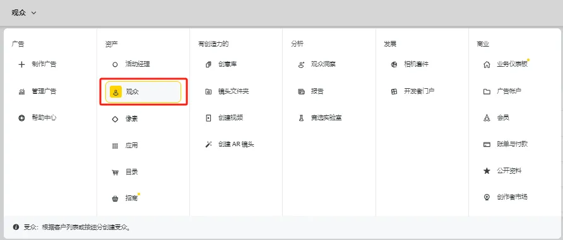Open 观众洞察 under 分析

tap(324, 64)
